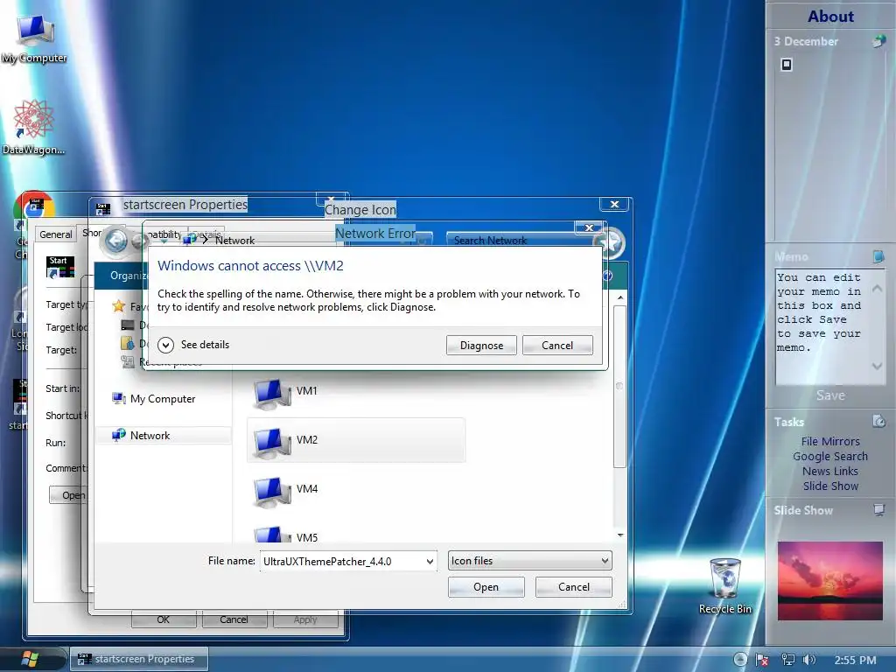Click inside the memo text box
Screen dimensions: 896x672
(x=822, y=327)
